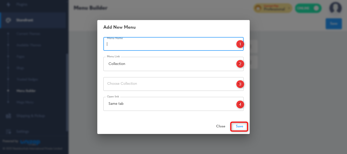Open the Professional plan badge
Image resolution: width=347 pixels, height=154 pixels.
273,8
